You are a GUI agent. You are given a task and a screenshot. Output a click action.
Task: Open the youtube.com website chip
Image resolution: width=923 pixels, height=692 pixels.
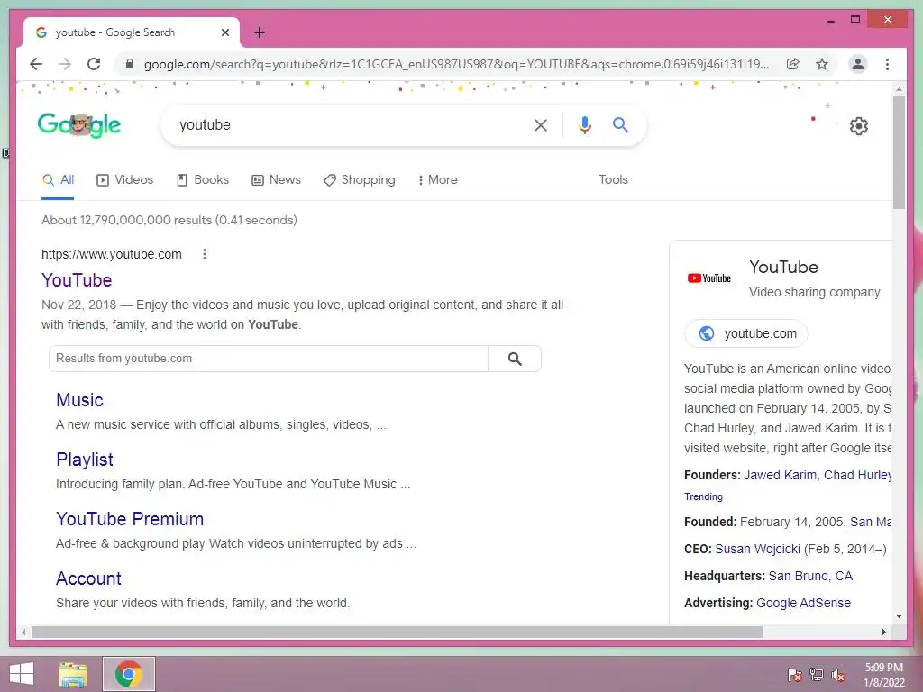[x=745, y=333]
